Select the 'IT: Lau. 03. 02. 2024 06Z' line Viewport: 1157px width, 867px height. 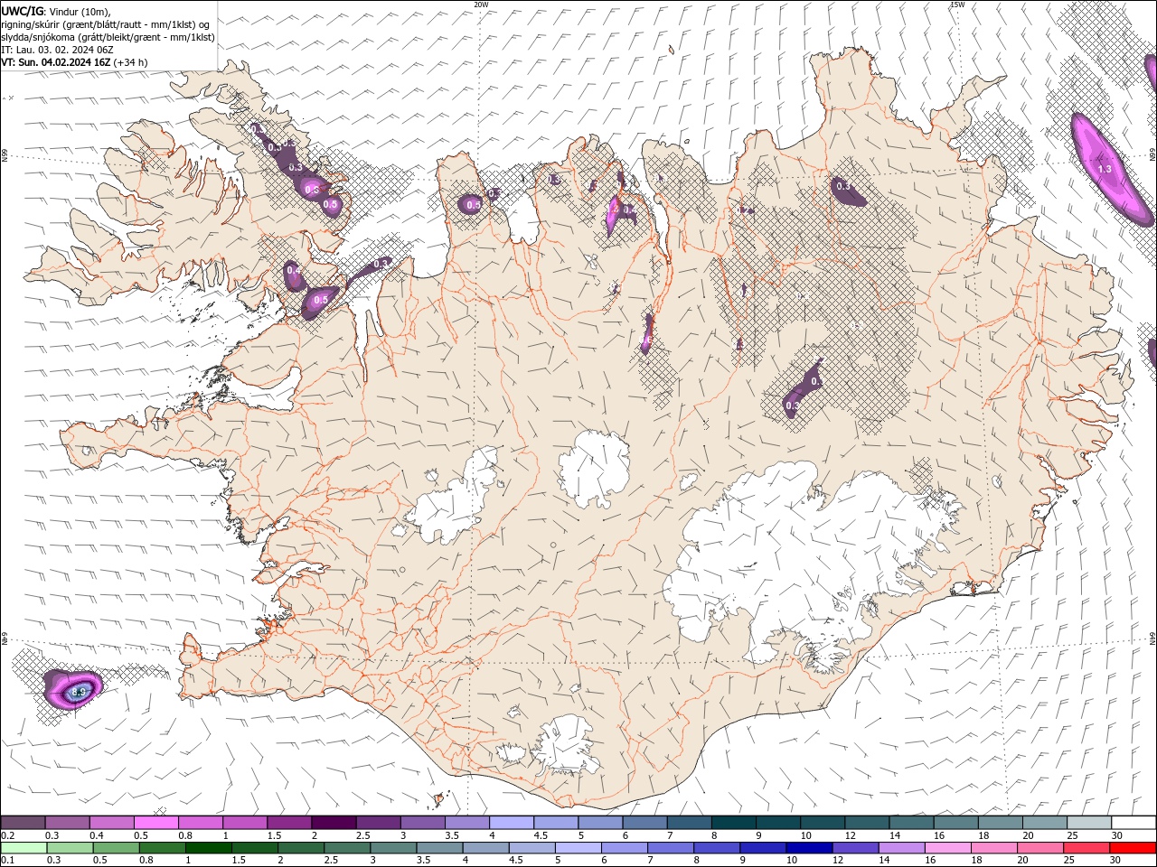(x=58, y=50)
